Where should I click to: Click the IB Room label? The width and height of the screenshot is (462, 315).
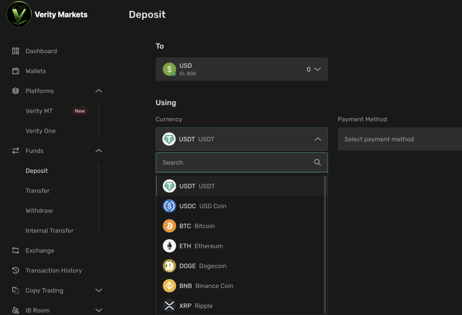(37, 310)
